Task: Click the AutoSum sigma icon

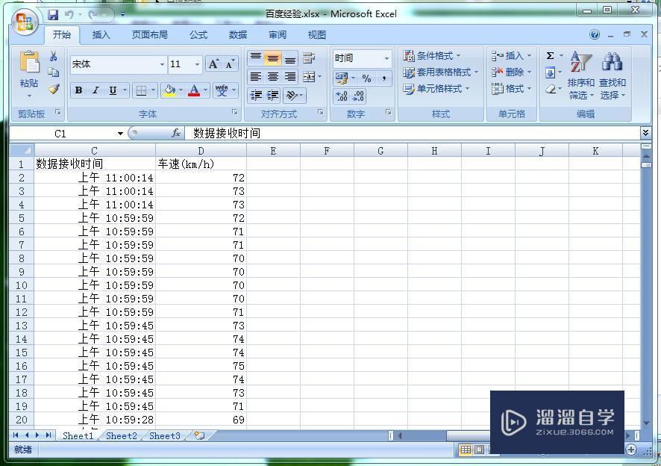Action: click(549, 55)
